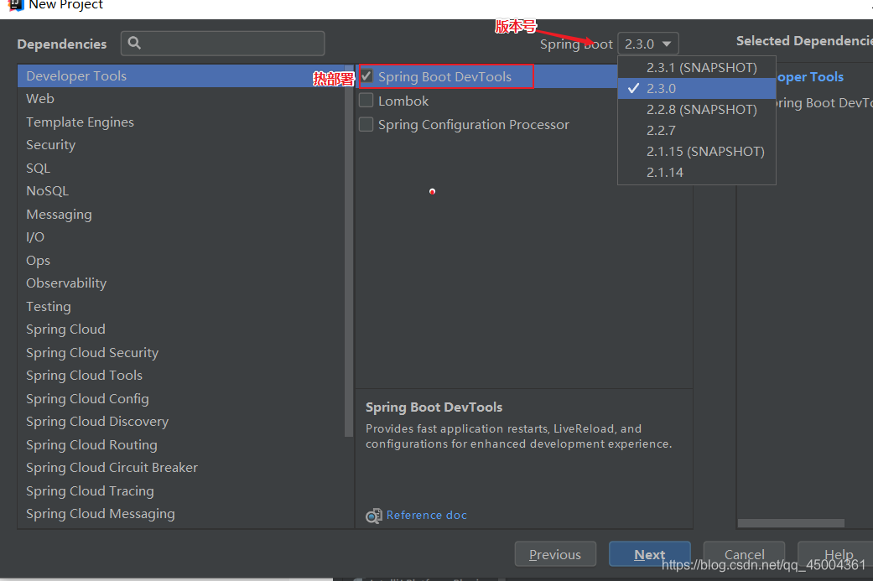The height and width of the screenshot is (581, 873).
Task: Select the Web category
Action: [181, 98]
